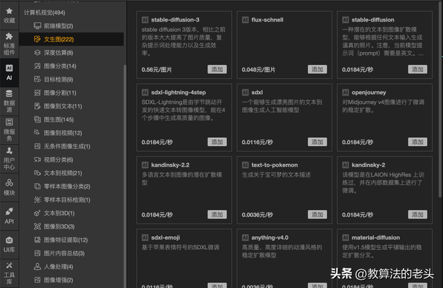Click the AI badge on stable-diffusion-3 card
This screenshot has width=443, height=288.
pyautogui.click(x=145, y=20)
